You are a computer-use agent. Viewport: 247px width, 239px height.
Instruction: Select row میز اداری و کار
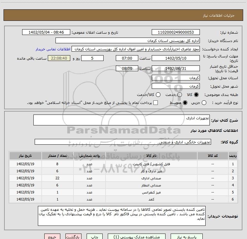click(123, 171)
